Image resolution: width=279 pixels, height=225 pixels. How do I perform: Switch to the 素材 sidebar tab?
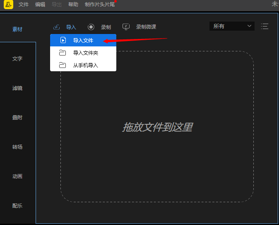pos(17,29)
